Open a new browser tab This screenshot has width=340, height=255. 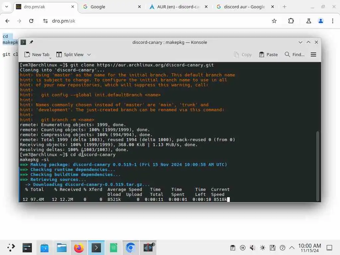click(285, 7)
